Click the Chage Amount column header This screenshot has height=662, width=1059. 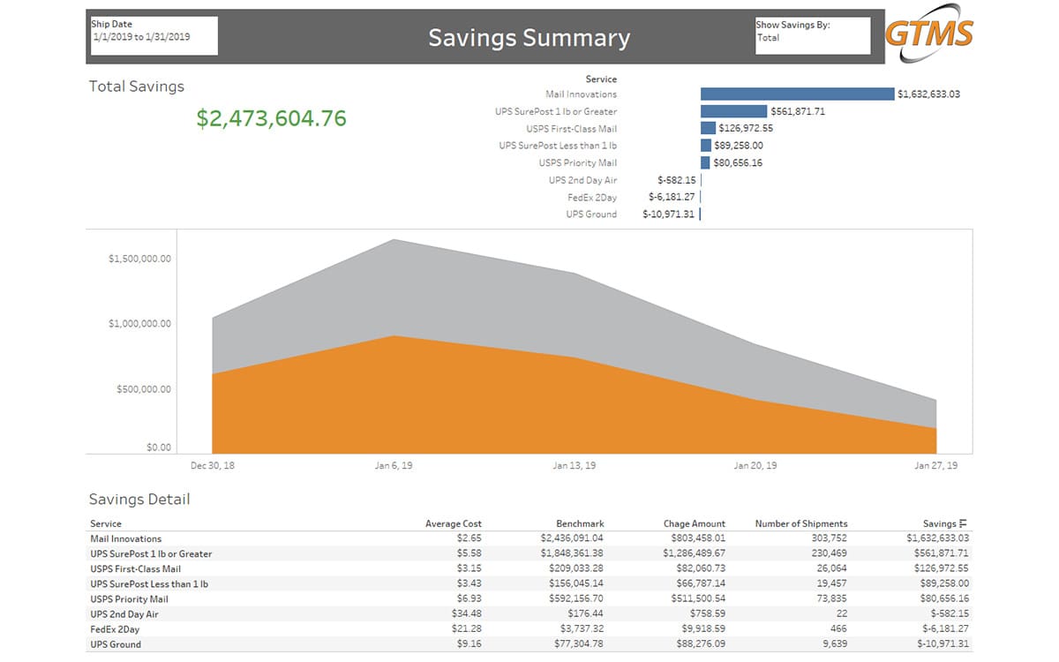tap(694, 524)
